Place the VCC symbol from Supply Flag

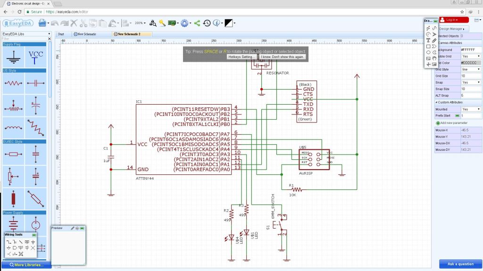(36, 57)
